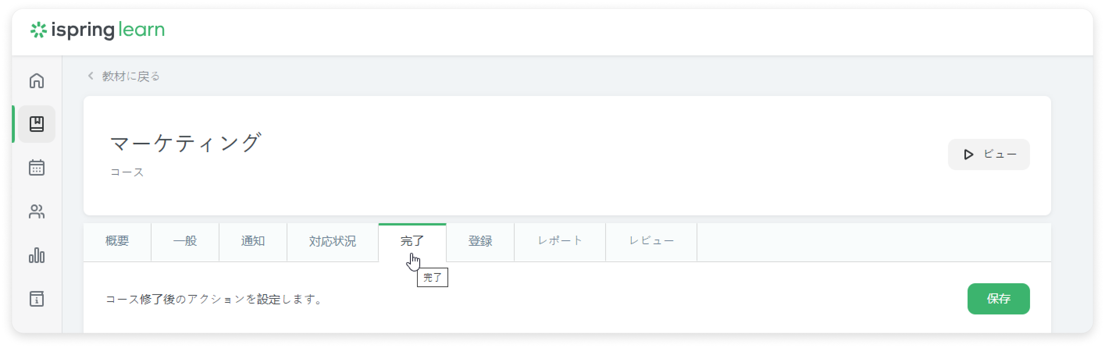
Task: Open the 登録 tab
Action: [x=480, y=241]
